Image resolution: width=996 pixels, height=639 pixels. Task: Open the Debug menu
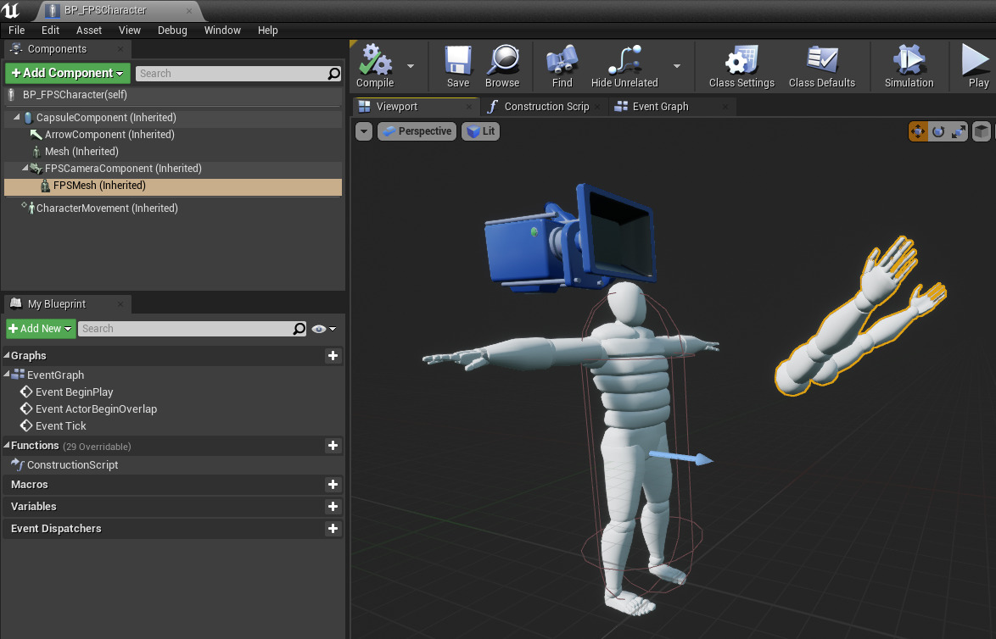(172, 30)
